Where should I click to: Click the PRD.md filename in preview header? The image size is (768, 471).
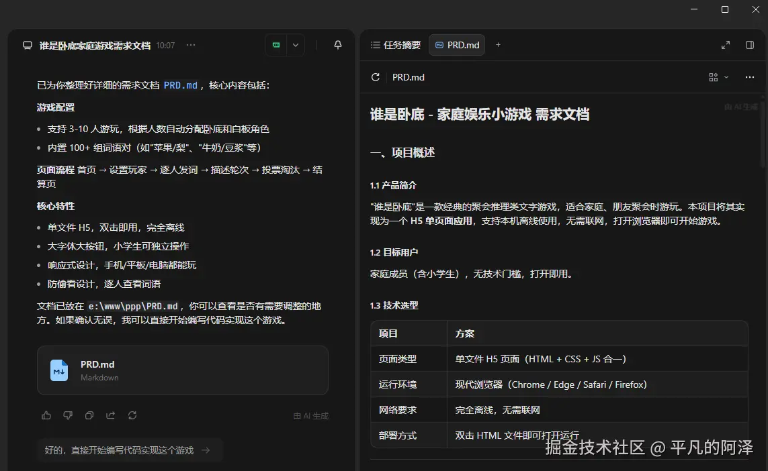coord(408,77)
